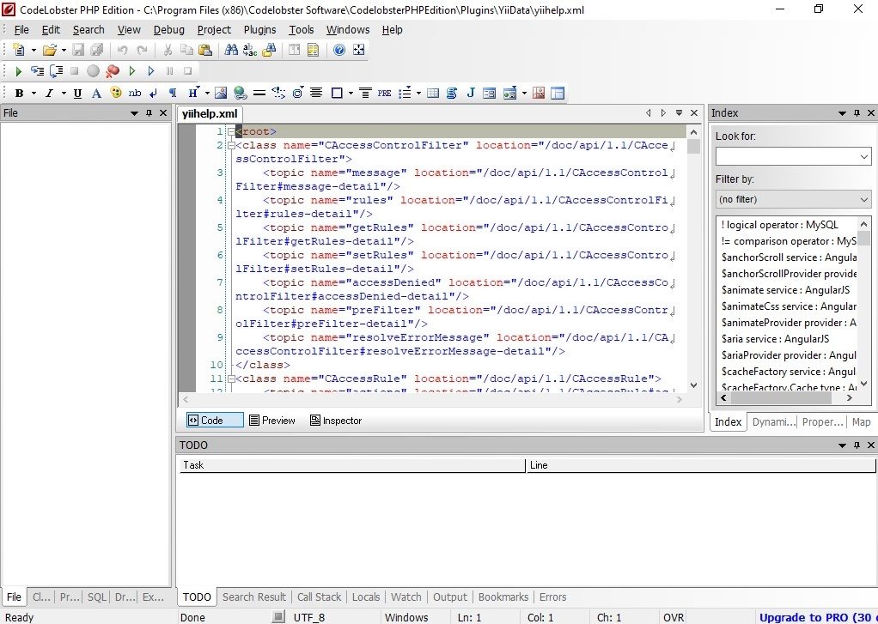Open the Plugins menu
878x624 pixels.
click(x=259, y=30)
